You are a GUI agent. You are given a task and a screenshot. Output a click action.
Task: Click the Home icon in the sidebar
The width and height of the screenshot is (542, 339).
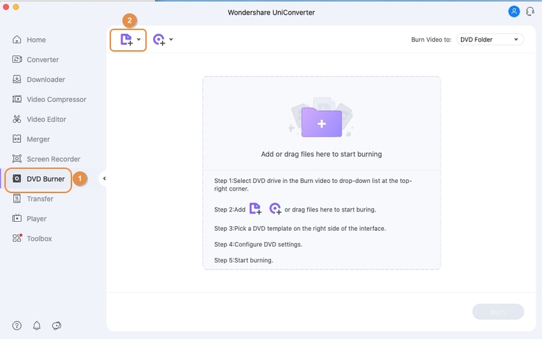(17, 40)
